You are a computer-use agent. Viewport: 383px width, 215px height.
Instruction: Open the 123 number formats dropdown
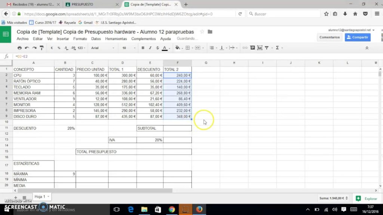81,48
